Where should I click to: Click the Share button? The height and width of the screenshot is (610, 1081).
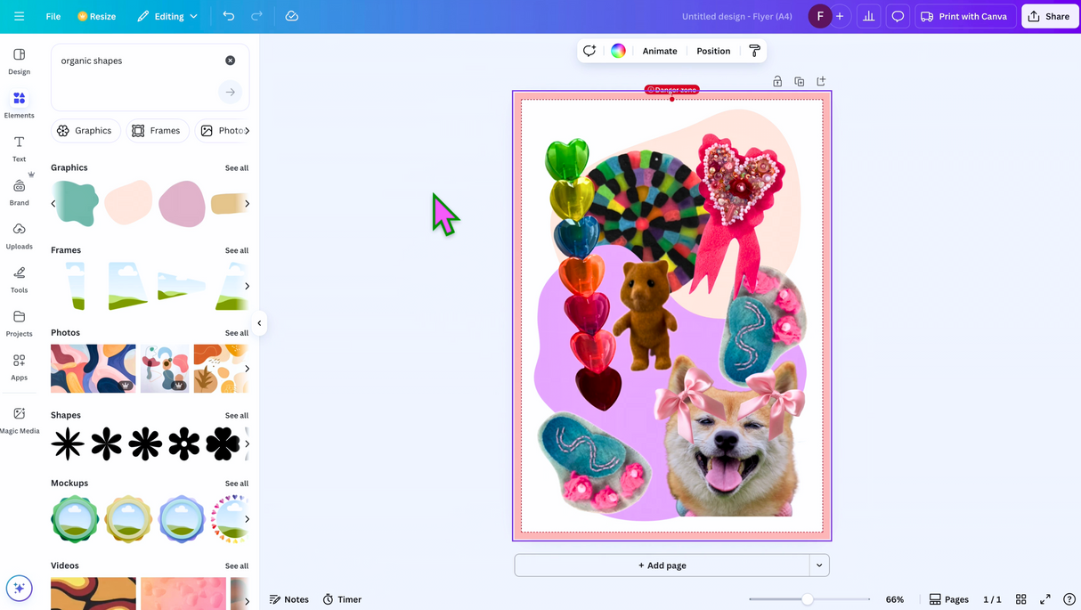(1049, 16)
